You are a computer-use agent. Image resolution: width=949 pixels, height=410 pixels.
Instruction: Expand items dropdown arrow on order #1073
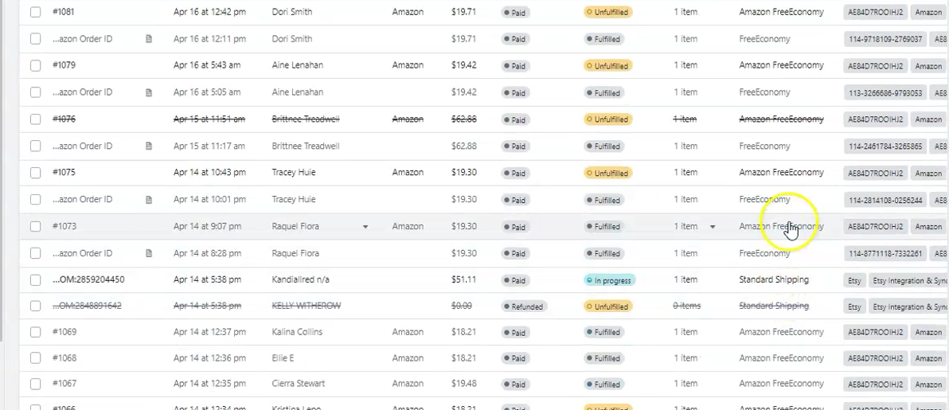coord(713,227)
